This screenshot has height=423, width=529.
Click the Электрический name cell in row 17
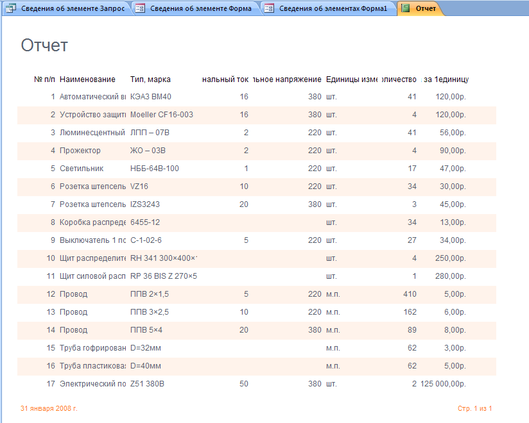coord(93,384)
